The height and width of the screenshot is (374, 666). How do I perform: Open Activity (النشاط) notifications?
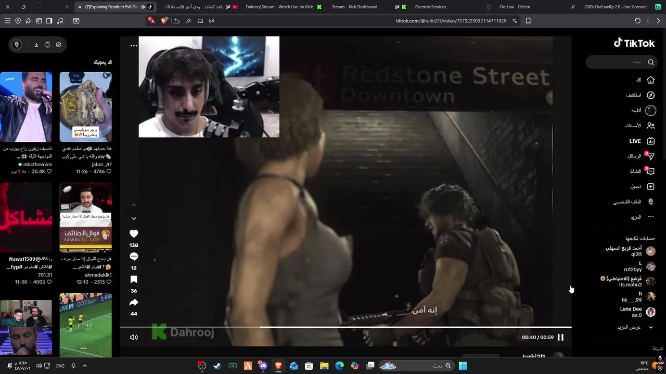pyautogui.click(x=642, y=171)
